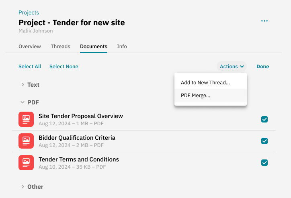Image resolution: width=291 pixels, height=198 pixels.
Task: Open the Threads tab
Action: 60,47
